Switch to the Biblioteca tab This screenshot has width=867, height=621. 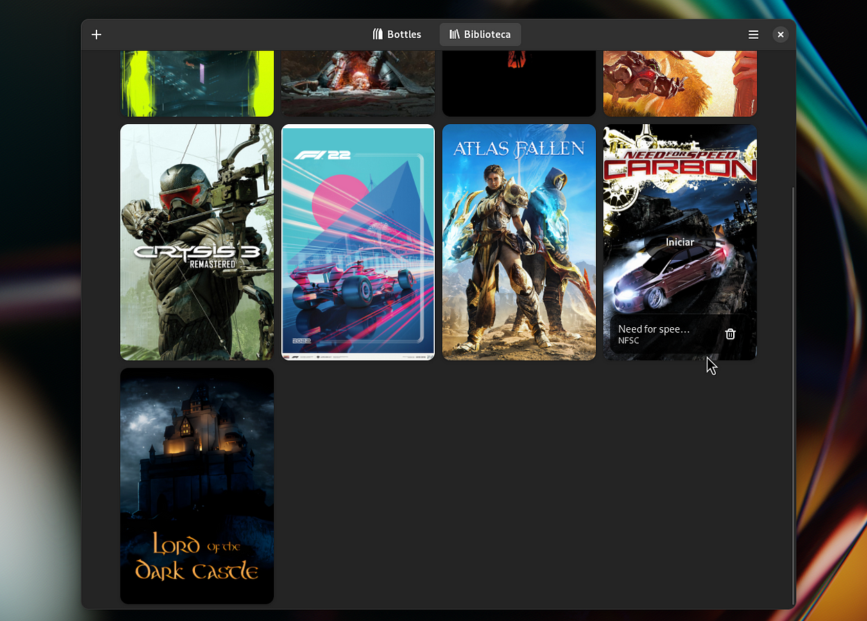coord(480,33)
